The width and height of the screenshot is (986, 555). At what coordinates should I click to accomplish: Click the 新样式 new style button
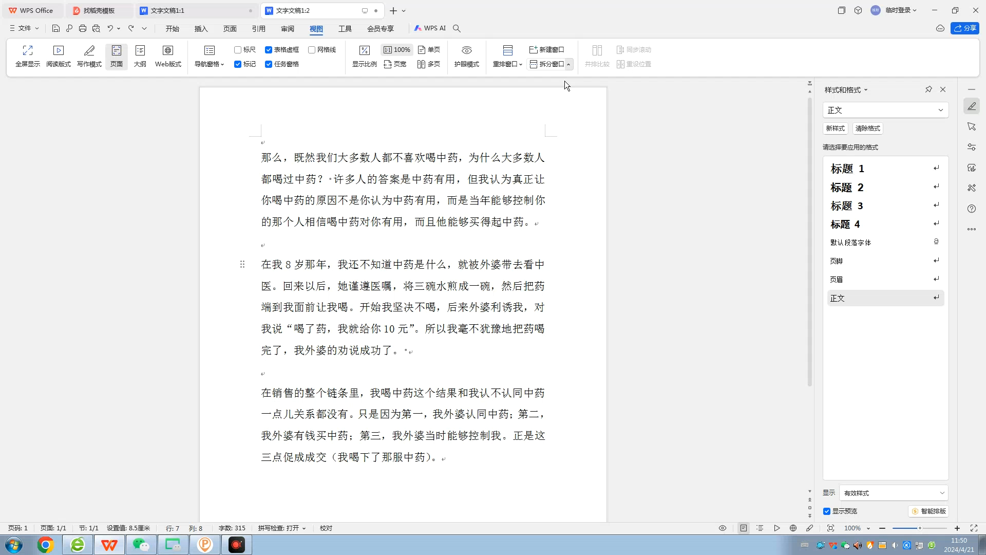pyautogui.click(x=835, y=128)
